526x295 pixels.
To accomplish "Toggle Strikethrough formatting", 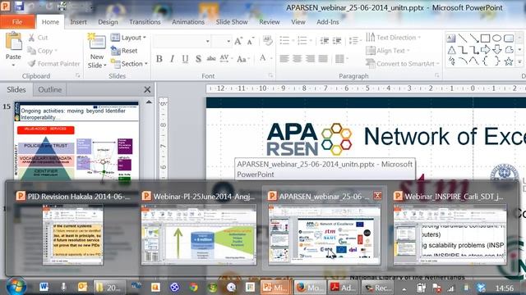I will pyautogui.click(x=211, y=59).
